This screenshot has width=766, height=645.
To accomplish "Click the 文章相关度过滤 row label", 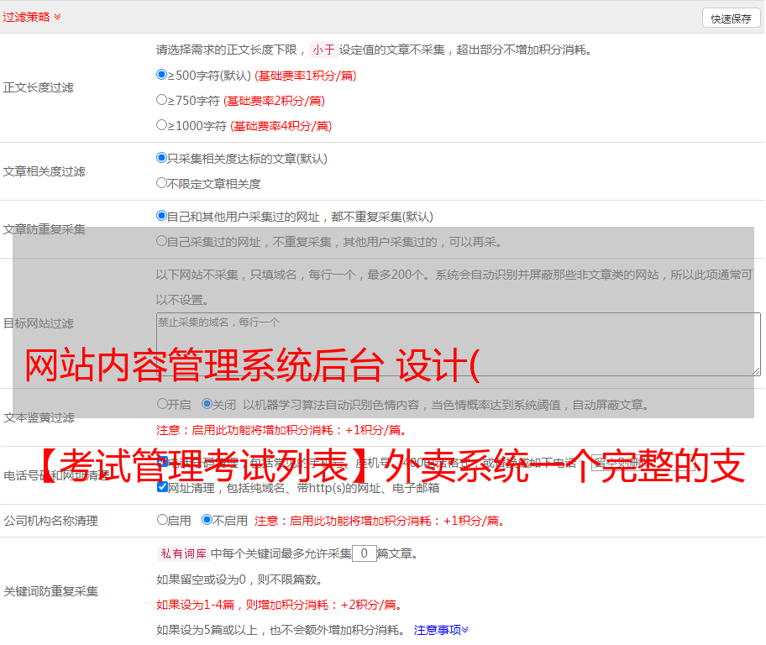I will click(x=44, y=171).
